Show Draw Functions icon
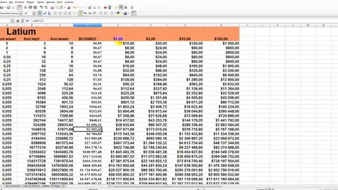338x190 pixels. tap(110, 7)
